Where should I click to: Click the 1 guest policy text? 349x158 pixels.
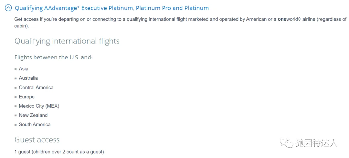[59, 152]
